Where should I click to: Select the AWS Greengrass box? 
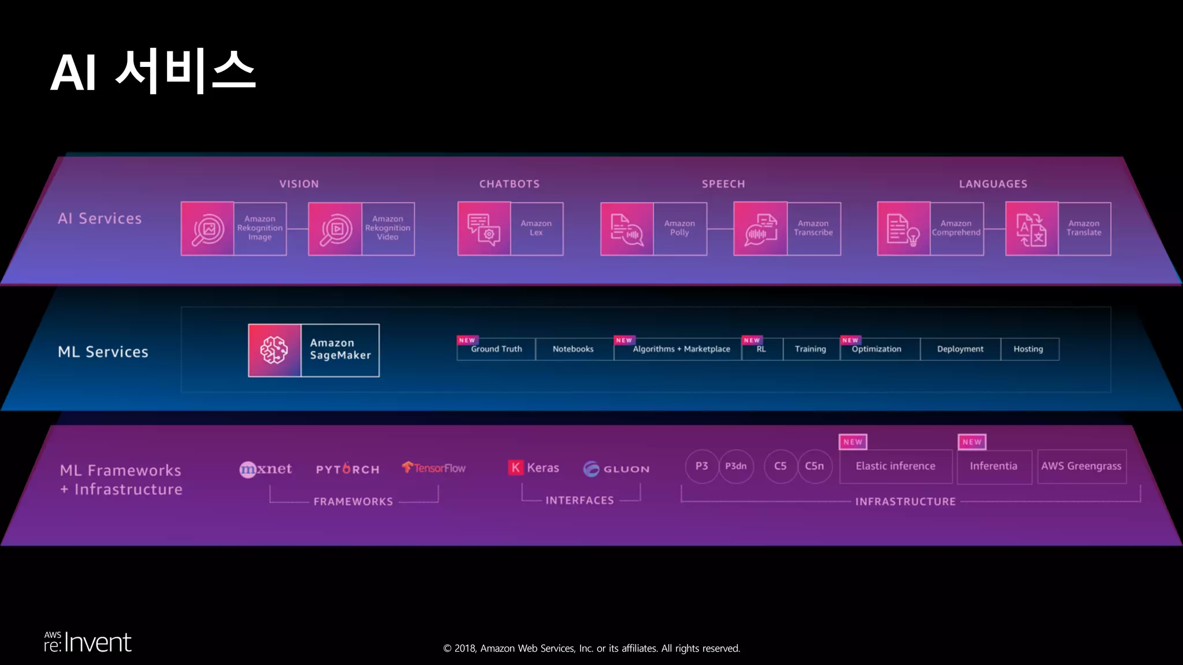(x=1081, y=466)
